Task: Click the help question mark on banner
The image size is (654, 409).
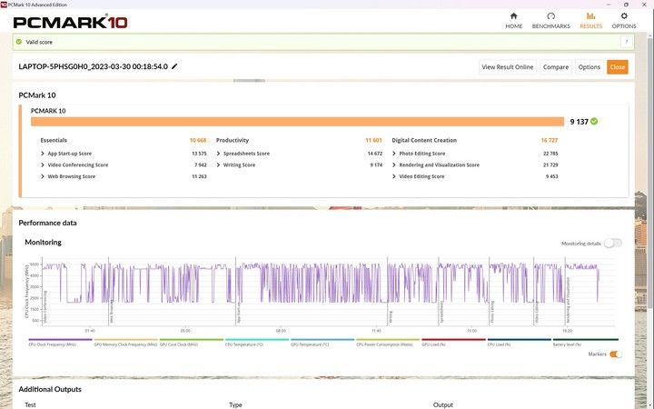Action: tap(627, 42)
